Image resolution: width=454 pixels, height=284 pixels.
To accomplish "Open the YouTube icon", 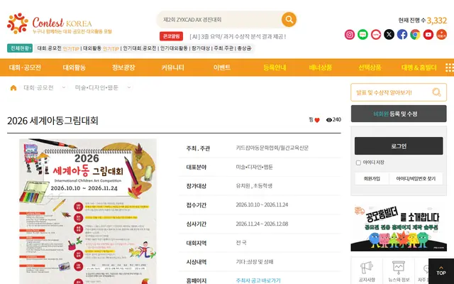I will pyautogui.click(x=428, y=35).
